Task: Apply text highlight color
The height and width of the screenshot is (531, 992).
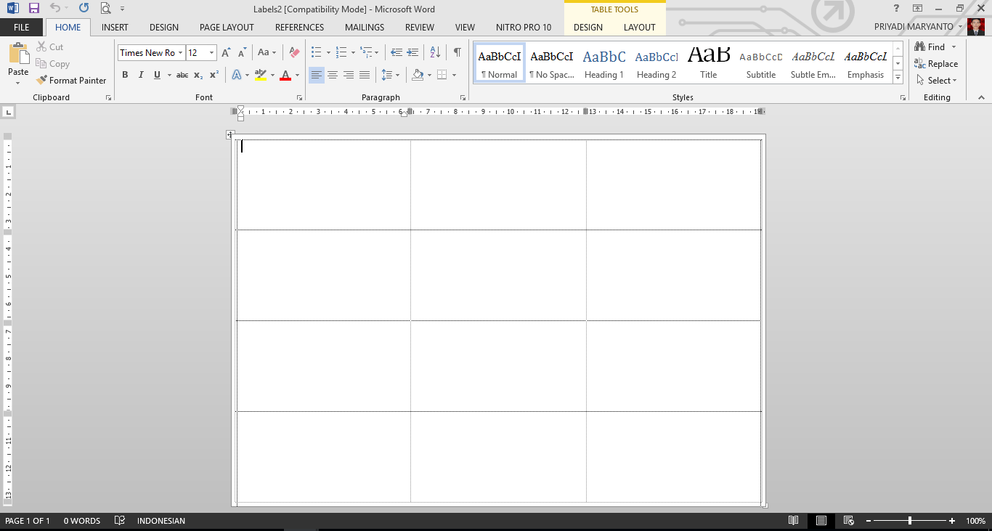Action: 261,74
